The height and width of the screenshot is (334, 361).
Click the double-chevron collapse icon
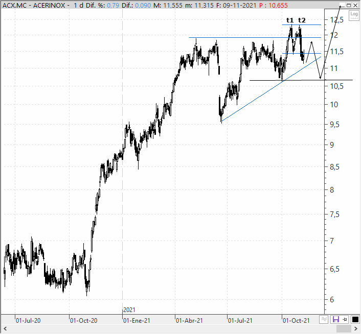324,319
